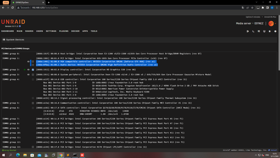Open the APPS menu
280x158 pixels.
[85, 31]
